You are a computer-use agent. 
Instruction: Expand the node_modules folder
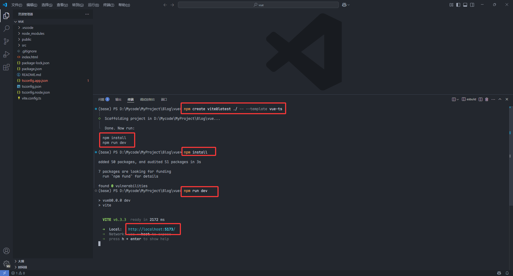33,33
